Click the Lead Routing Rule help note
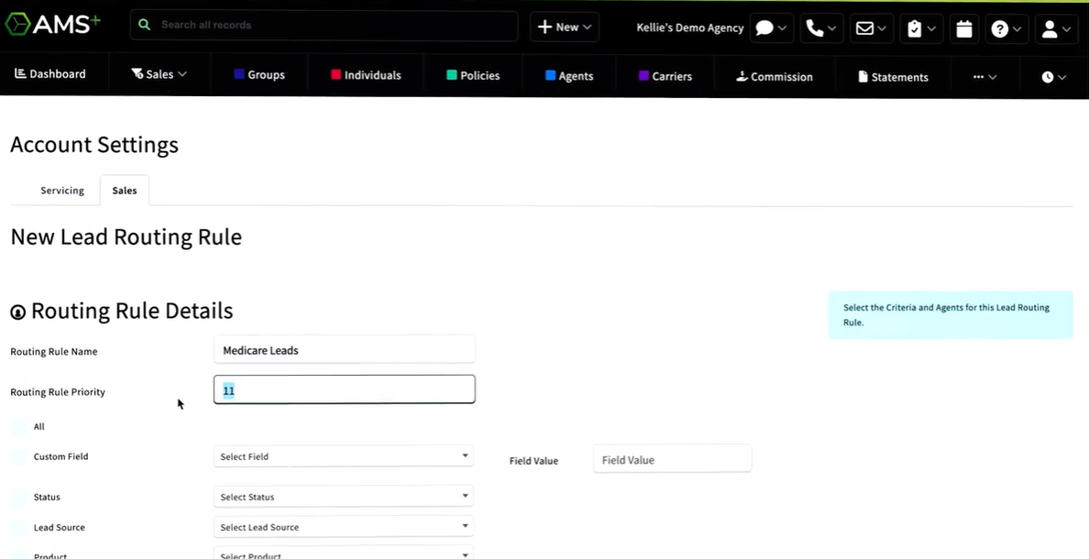The image size is (1089, 559). pyautogui.click(x=950, y=314)
